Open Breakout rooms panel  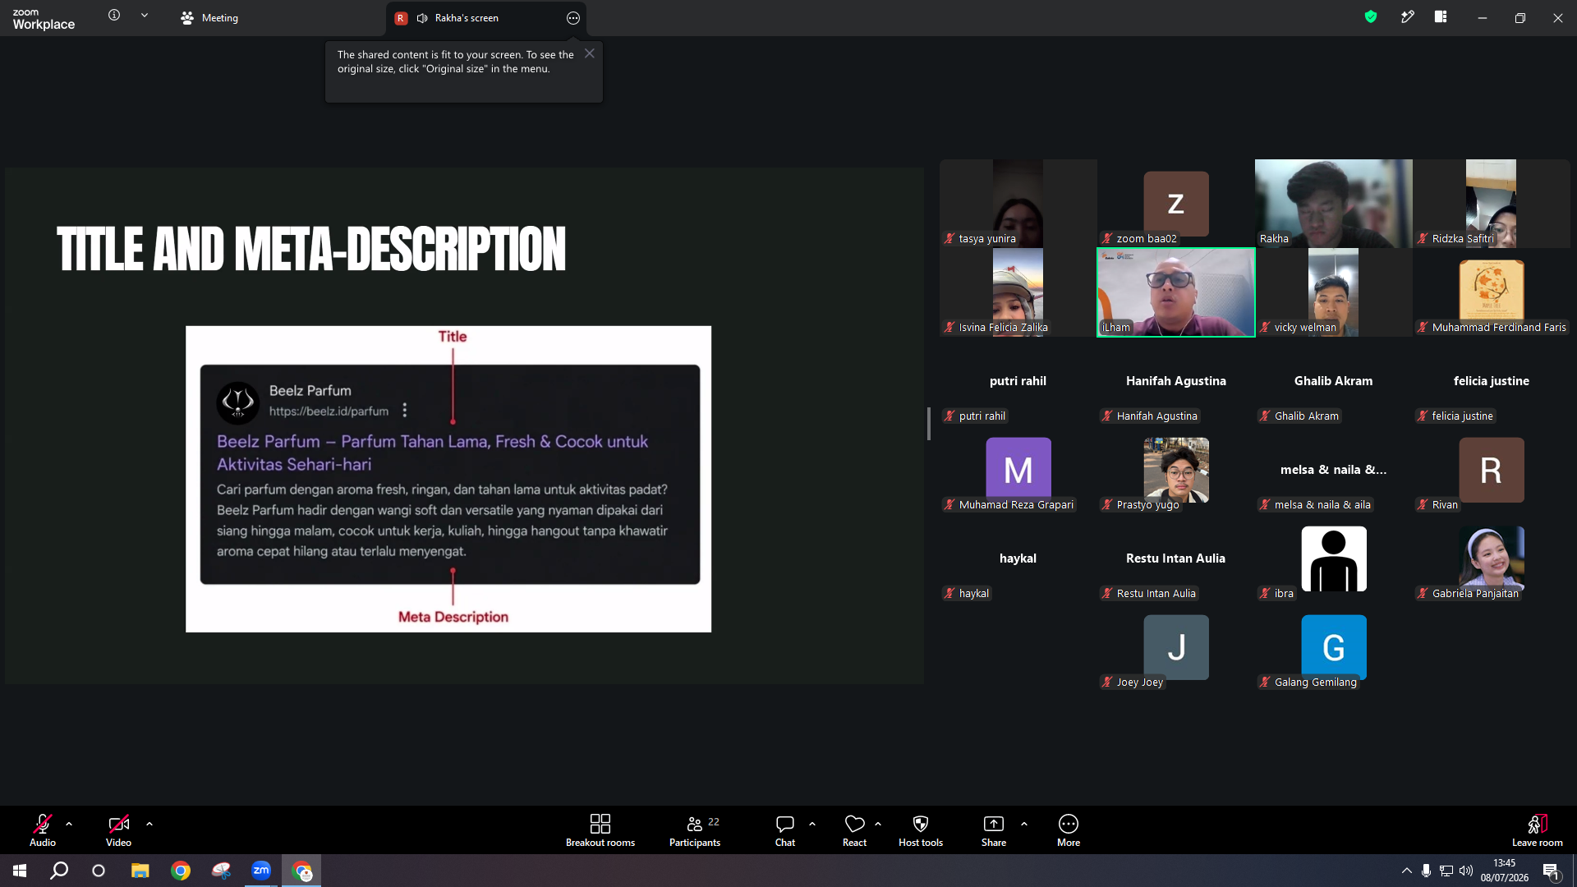click(600, 830)
